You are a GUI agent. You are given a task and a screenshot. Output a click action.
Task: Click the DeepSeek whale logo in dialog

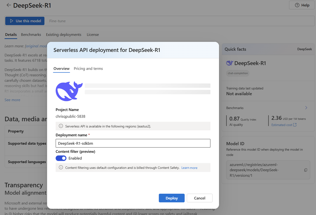[x=69, y=91]
